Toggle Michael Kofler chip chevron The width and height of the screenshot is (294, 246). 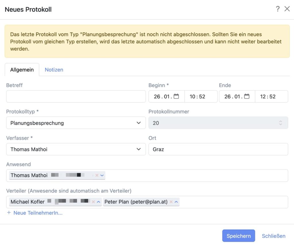click(x=98, y=202)
